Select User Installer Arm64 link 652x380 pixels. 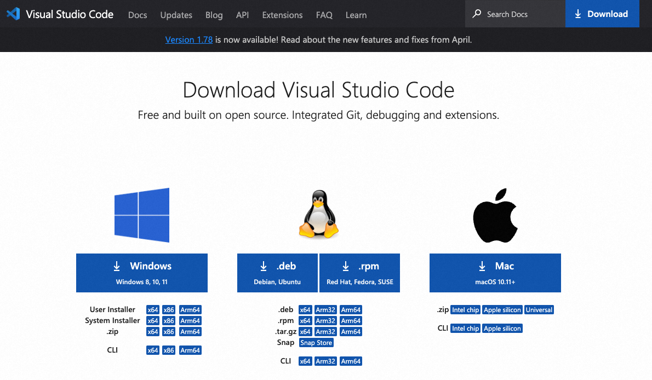click(x=190, y=310)
